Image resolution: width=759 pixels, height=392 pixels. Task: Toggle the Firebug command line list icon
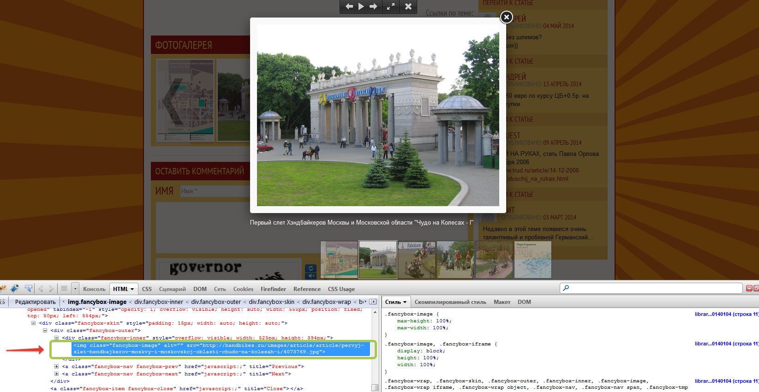pos(64,289)
